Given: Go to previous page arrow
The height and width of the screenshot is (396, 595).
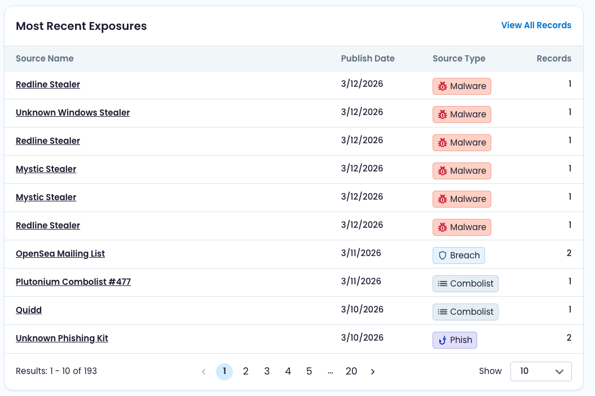Looking at the screenshot, I should 204,371.
